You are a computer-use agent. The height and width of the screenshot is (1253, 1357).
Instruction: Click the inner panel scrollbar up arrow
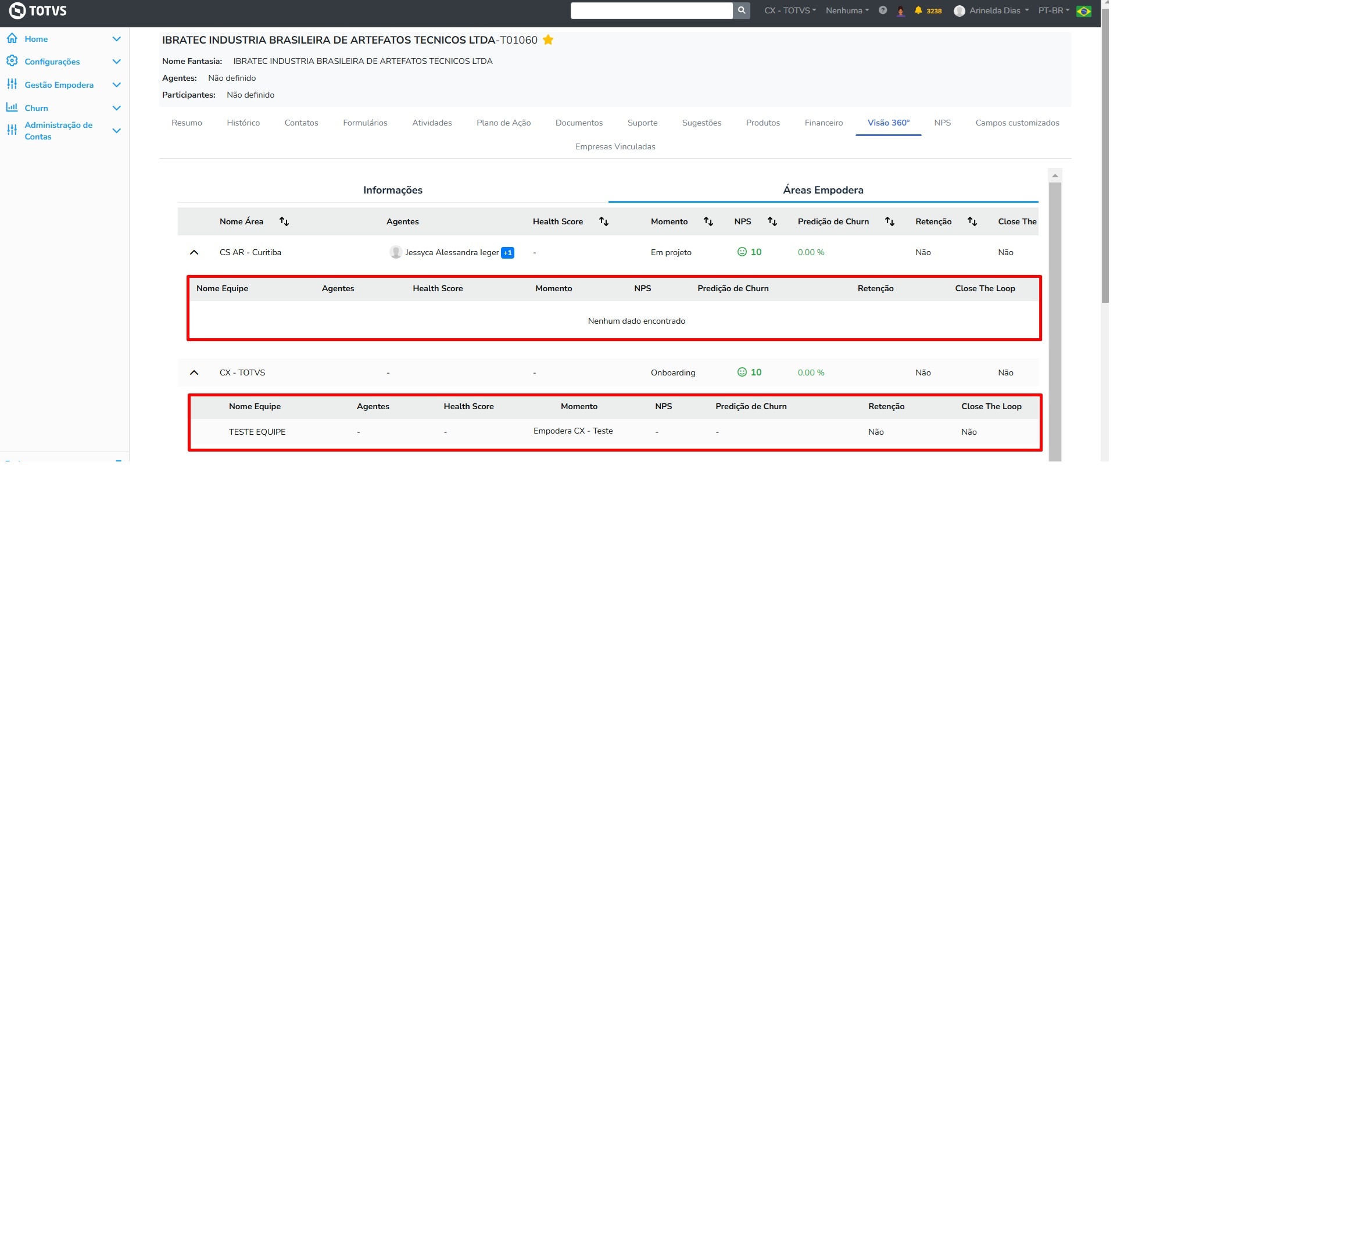(x=1055, y=176)
